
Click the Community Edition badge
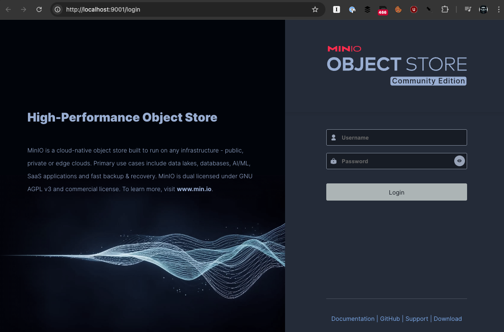tap(428, 81)
